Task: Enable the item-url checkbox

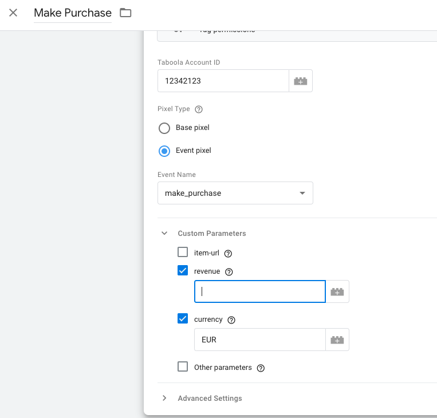Action: click(183, 252)
